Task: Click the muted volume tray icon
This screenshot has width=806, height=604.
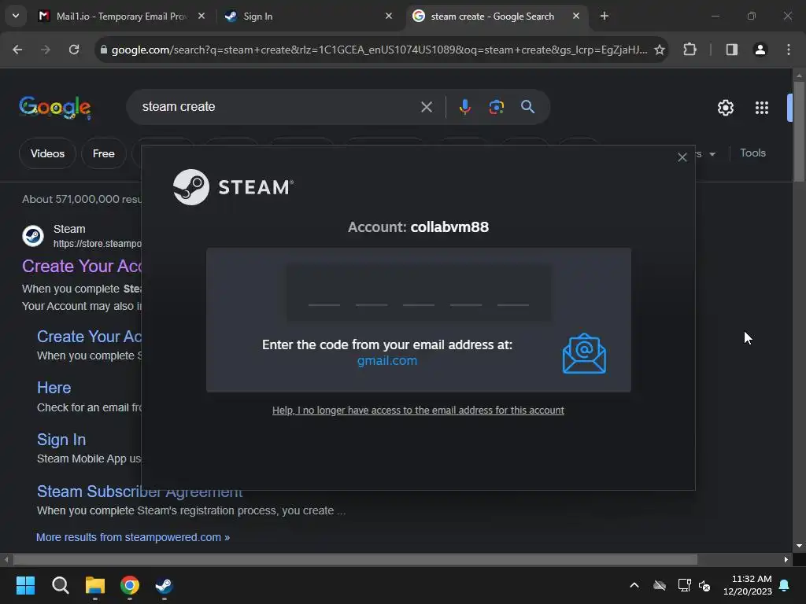Action: coord(704,585)
